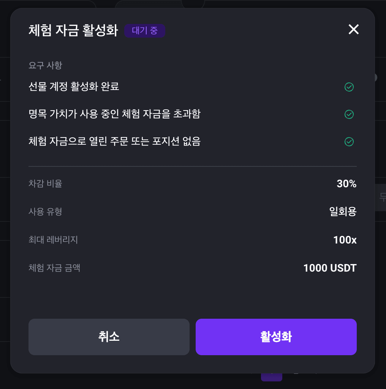Click the green check beside 포지션 없음 requirement
Screen dimensions: 386x389
[x=349, y=141]
